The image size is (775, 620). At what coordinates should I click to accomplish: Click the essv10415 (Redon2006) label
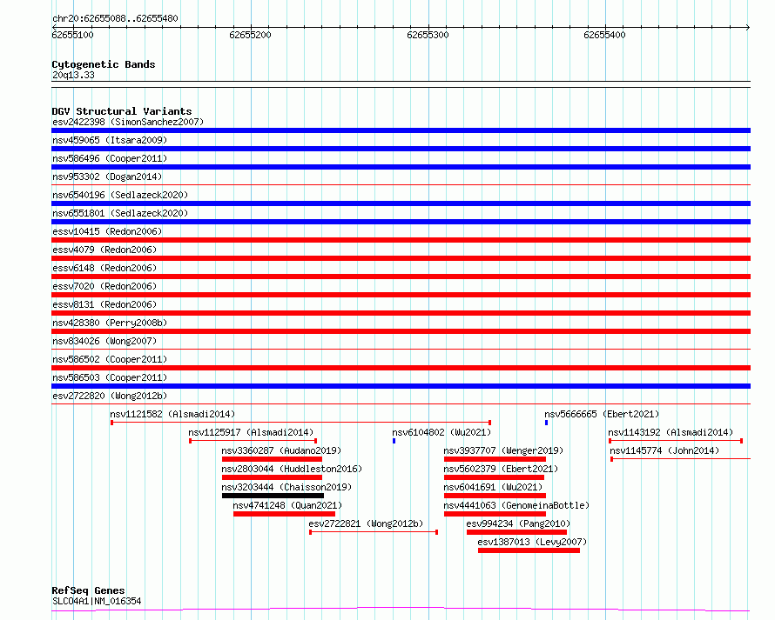click(x=107, y=231)
